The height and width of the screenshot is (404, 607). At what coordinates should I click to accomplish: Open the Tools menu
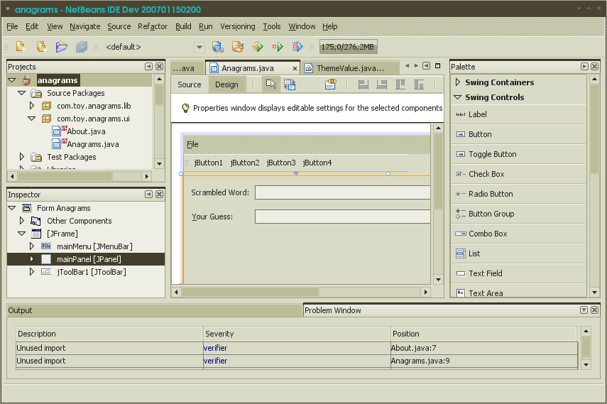[272, 26]
